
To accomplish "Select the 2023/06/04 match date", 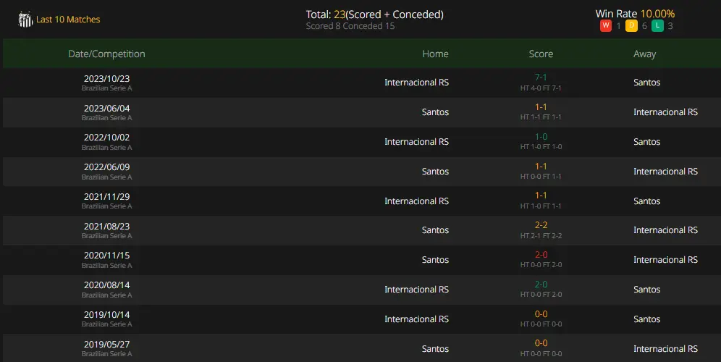I will (106, 108).
